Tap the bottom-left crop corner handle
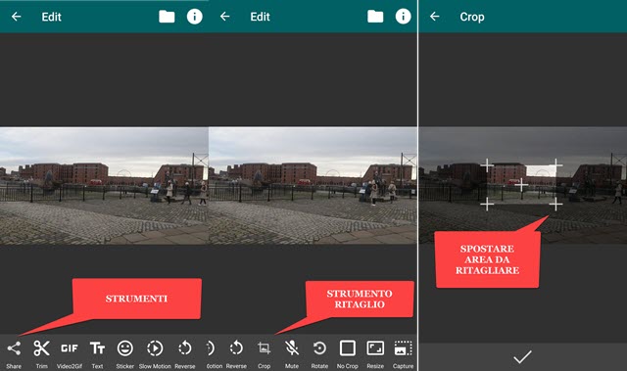Viewport: 627px width, 371px height. 487,204
